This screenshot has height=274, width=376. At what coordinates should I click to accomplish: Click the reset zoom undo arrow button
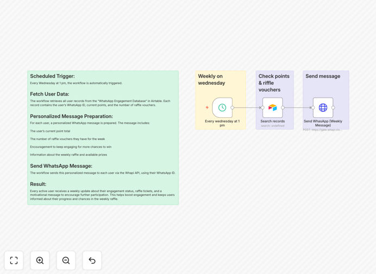(x=92, y=260)
